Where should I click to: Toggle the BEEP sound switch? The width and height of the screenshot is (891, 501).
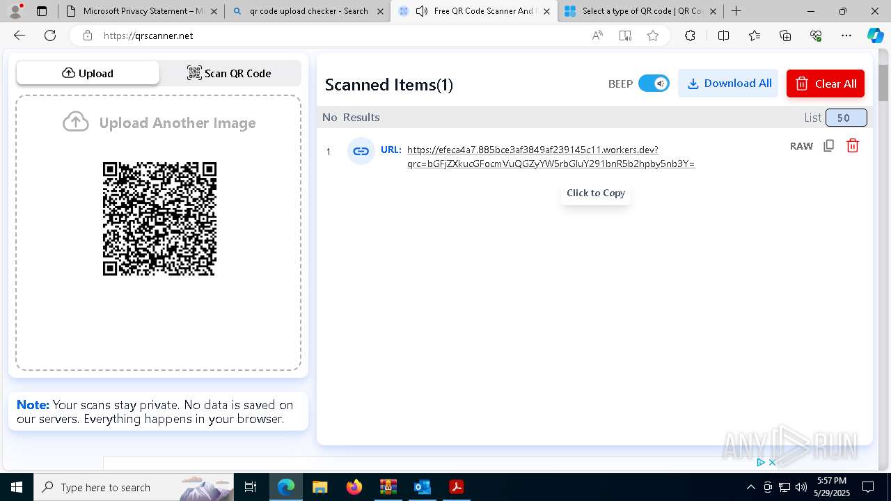click(x=654, y=83)
